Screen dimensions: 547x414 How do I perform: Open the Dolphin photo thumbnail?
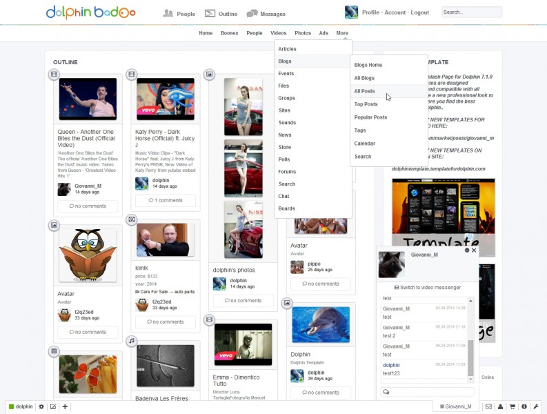click(321, 324)
